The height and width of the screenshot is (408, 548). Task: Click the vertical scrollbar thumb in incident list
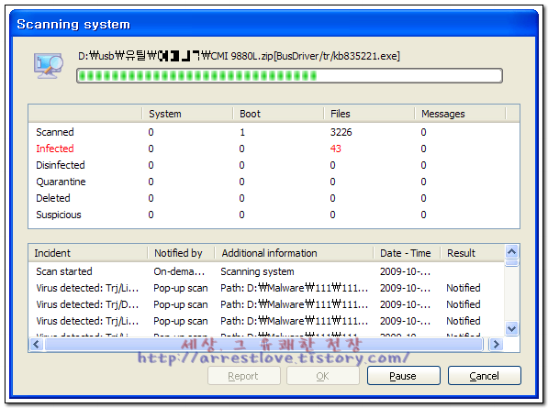(x=511, y=263)
